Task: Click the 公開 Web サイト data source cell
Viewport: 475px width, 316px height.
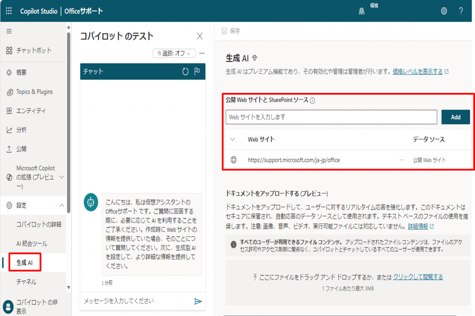Action: (x=429, y=160)
